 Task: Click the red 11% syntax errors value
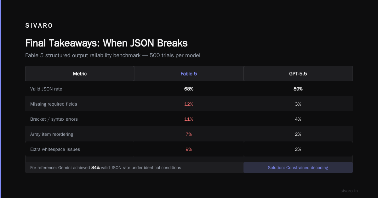[x=189, y=119]
